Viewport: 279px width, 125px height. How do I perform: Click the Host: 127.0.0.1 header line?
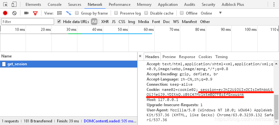[x=162, y=100]
